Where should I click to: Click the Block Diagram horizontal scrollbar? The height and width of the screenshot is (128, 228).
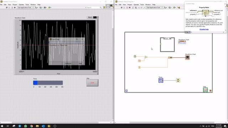click(172, 123)
